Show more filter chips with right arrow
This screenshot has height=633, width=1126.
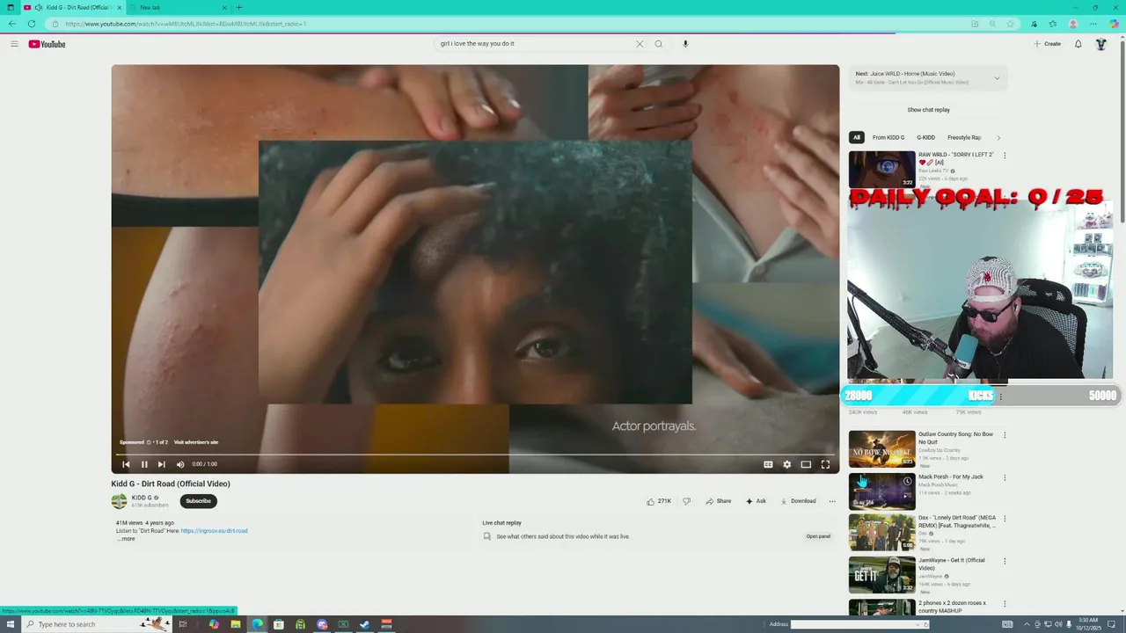click(998, 137)
